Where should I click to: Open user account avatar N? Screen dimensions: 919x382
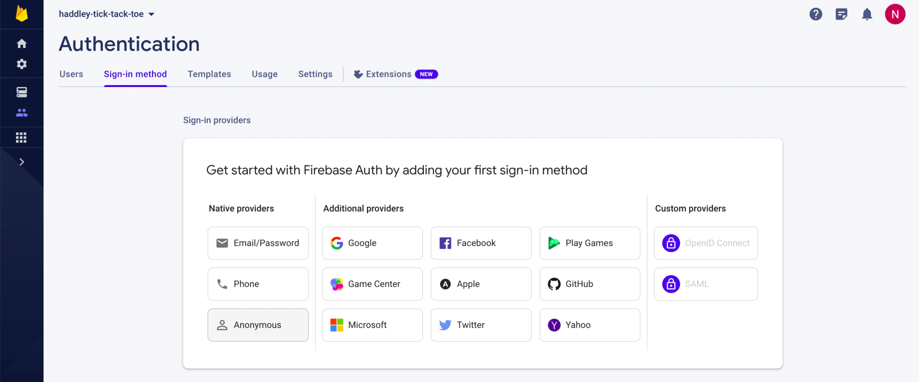pyautogui.click(x=895, y=14)
